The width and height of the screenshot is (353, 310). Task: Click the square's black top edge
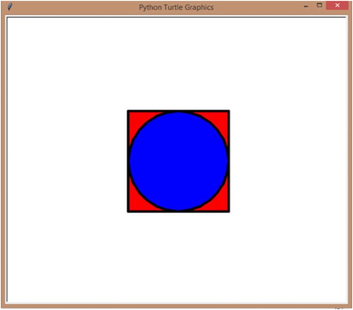178,111
